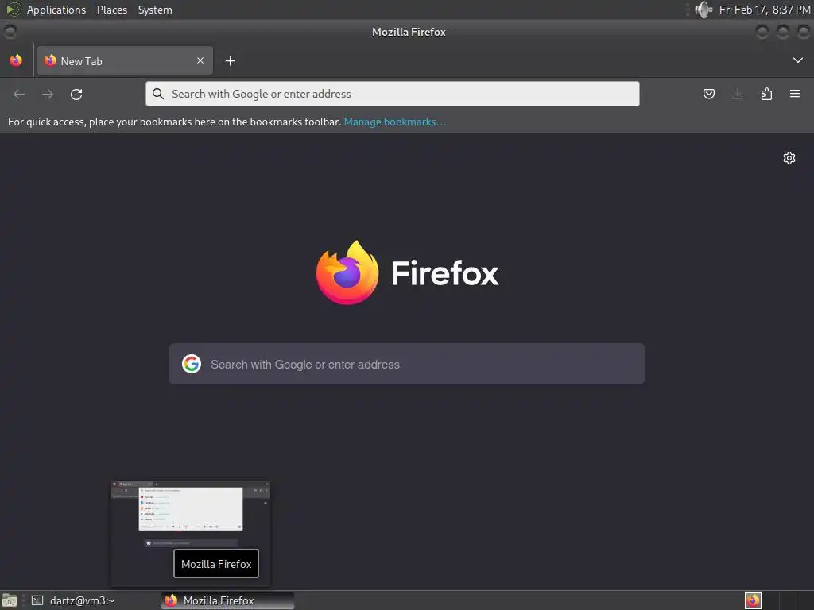Select the New Tab tab

[125, 60]
